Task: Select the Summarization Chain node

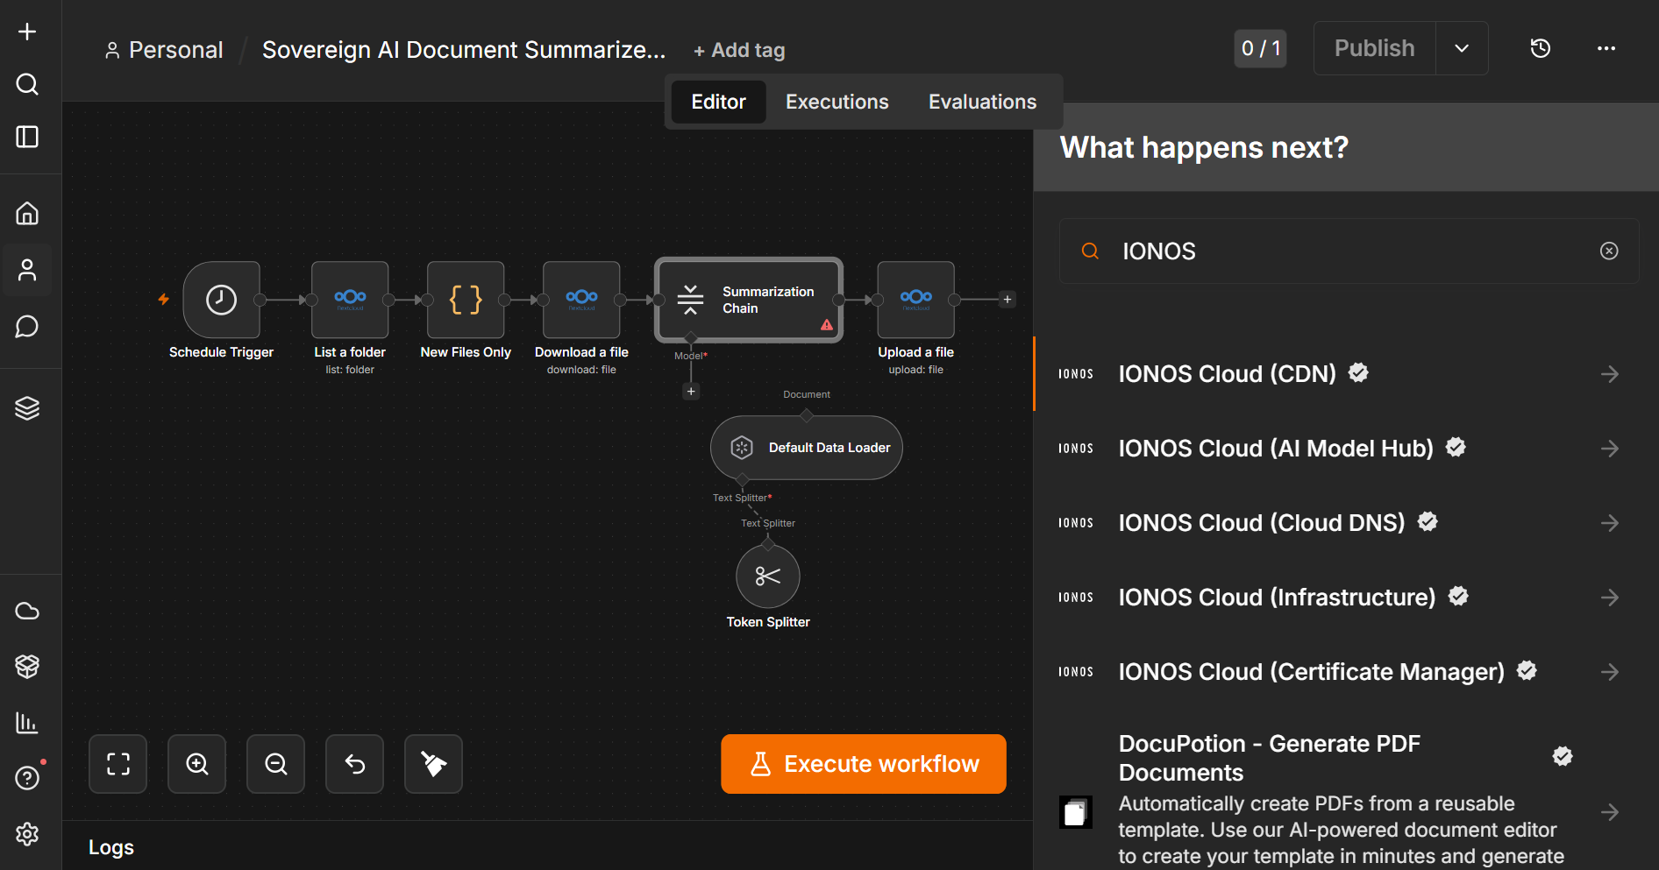Action: click(x=749, y=300)
